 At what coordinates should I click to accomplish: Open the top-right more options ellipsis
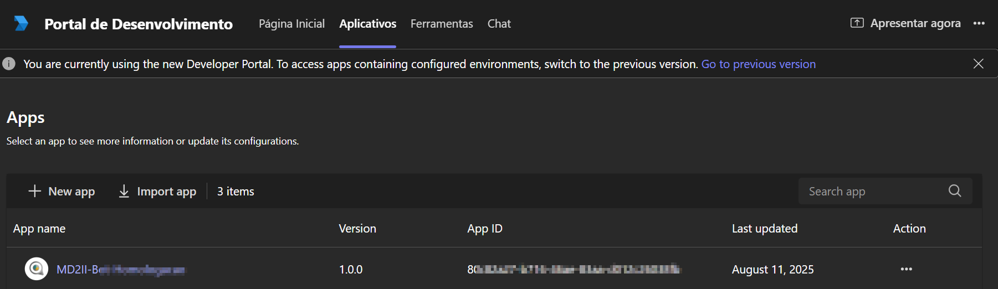979,23
